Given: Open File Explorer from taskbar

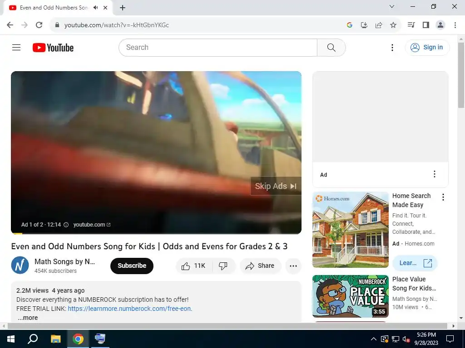Looking at the screenshot, I should (55, 339).
